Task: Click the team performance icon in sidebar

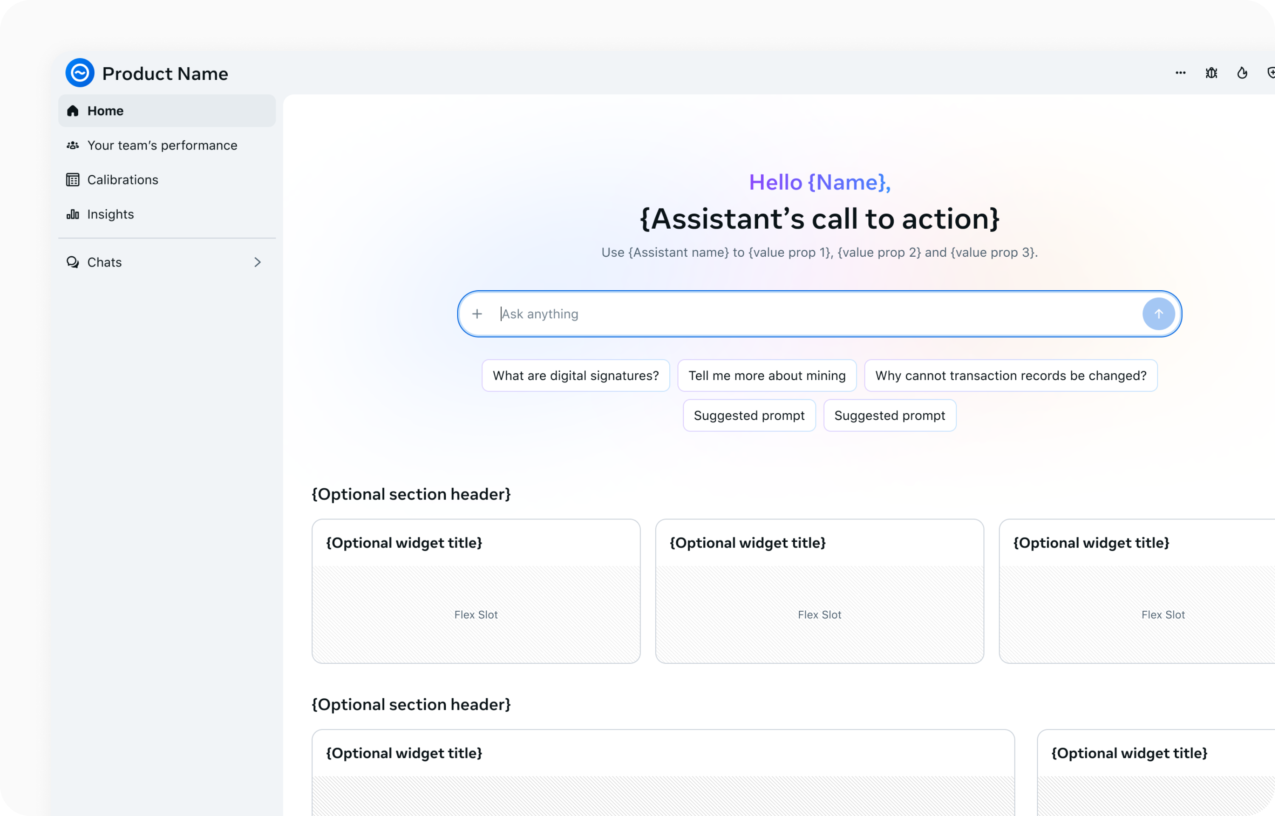Action: point(73,145)
